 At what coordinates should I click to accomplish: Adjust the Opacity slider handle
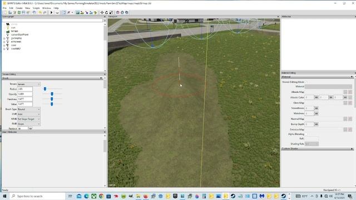[x=52, y=94]
